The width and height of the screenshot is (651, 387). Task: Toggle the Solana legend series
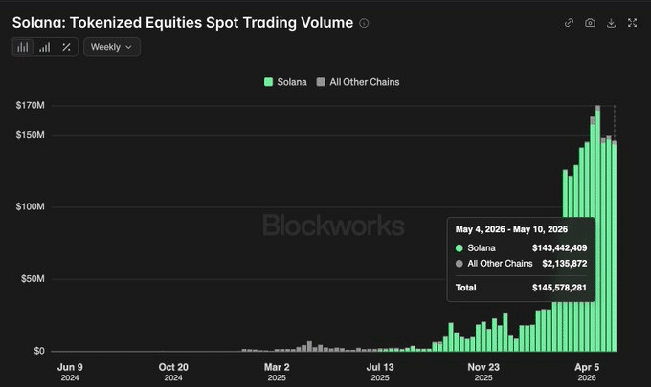pos(285,82)
